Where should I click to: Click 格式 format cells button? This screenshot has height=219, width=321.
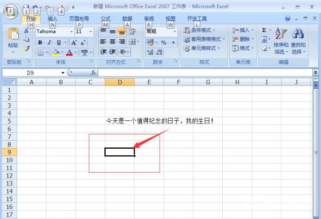coord(243,48)
